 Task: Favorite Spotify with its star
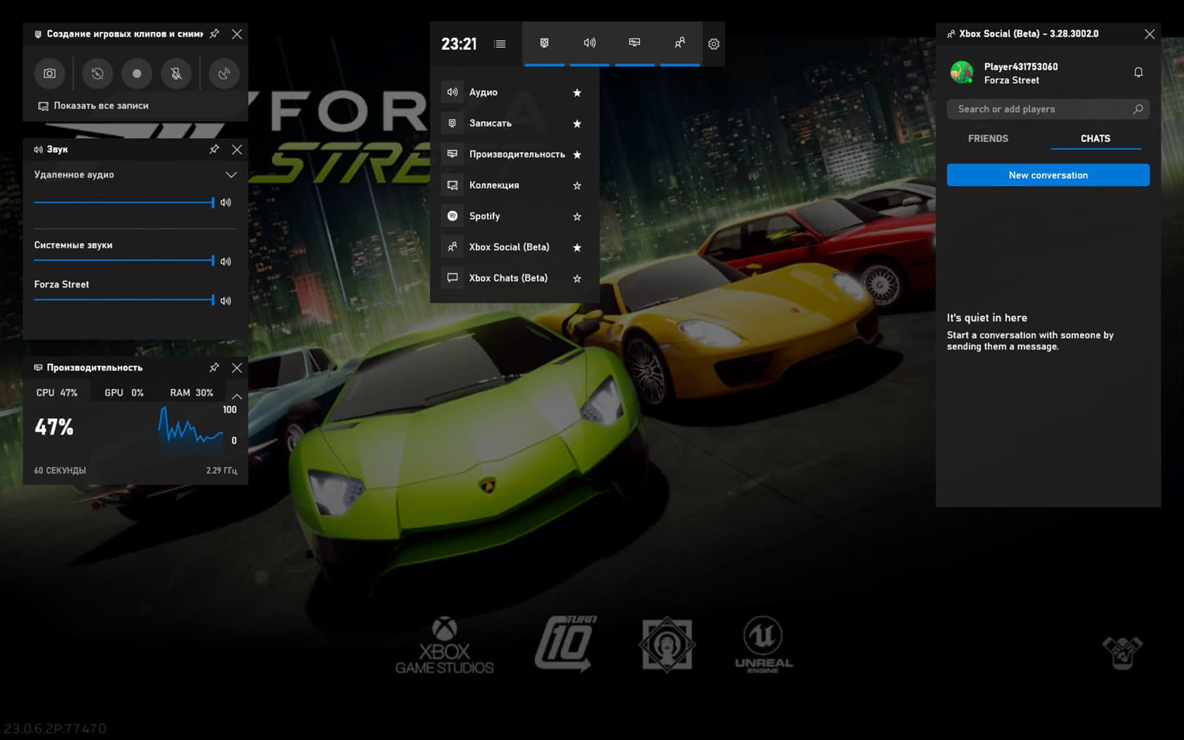point(577,216)
